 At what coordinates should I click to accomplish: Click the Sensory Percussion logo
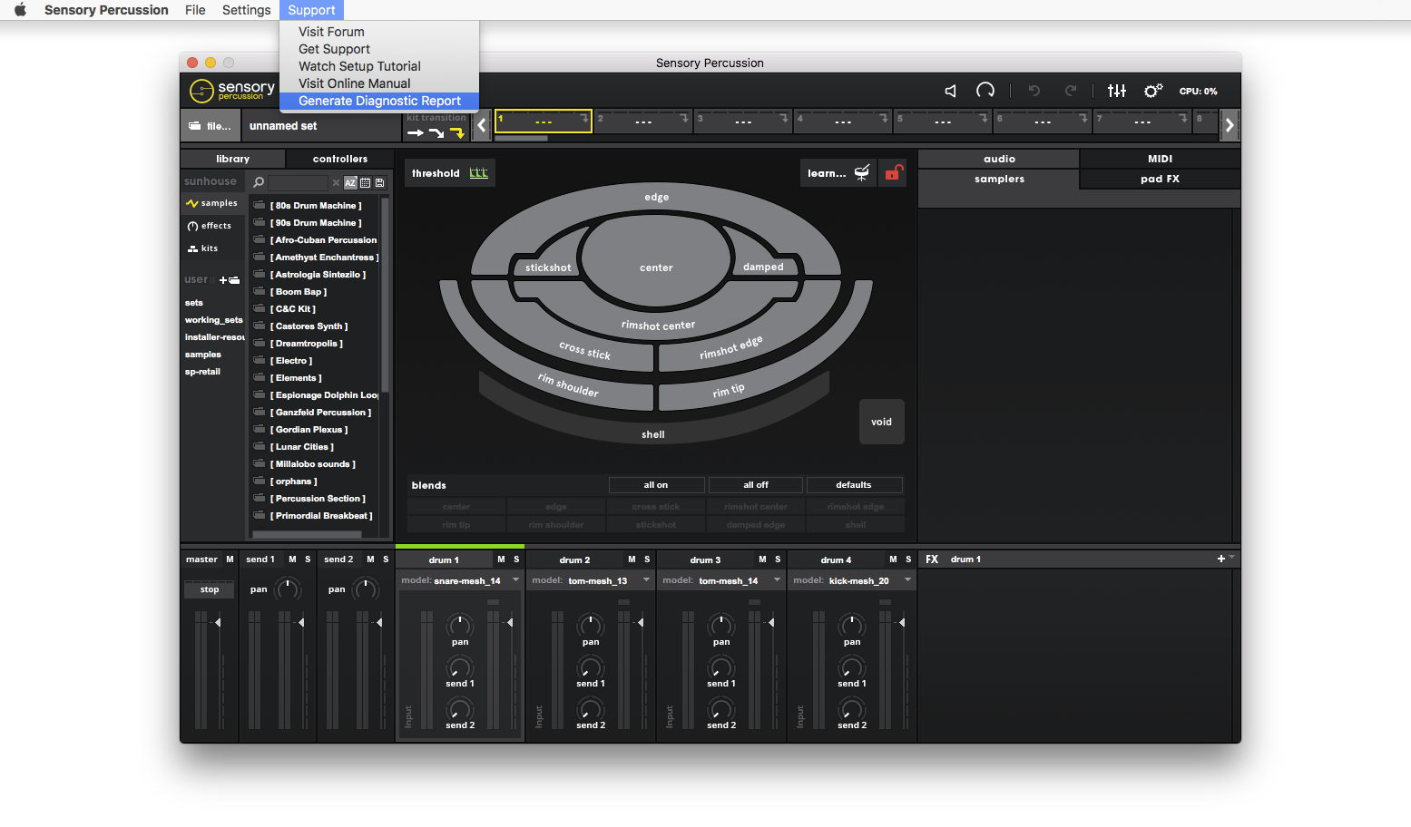[x=232, y=91]
